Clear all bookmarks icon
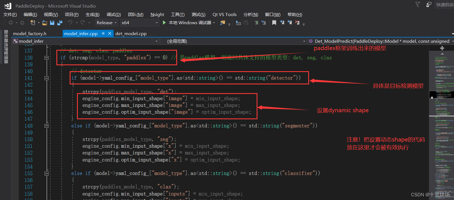Screen dimensions: 454x200 pyautogui.click(x=297, y=23)
